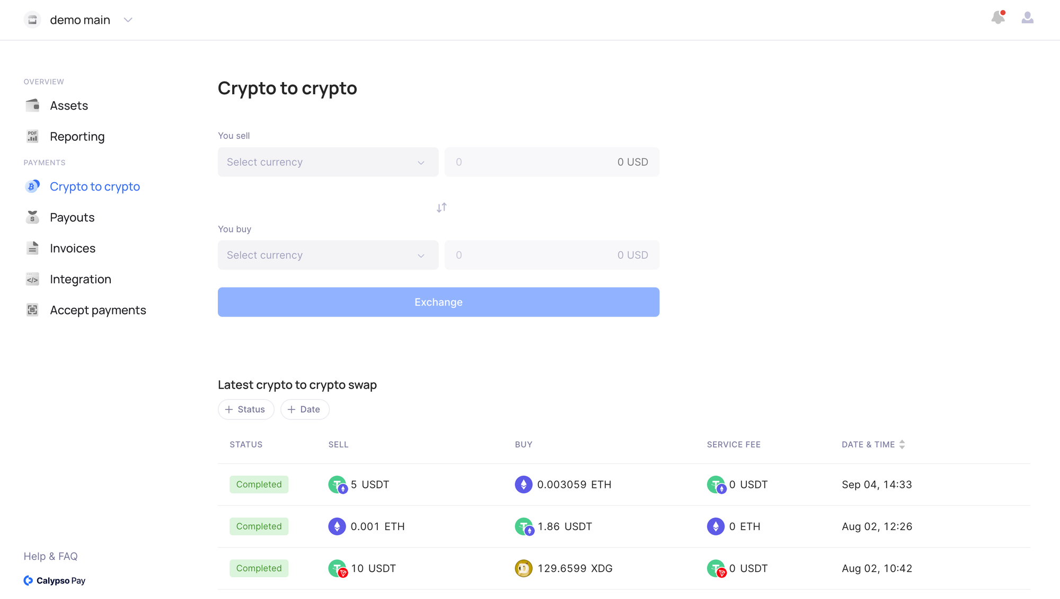Open the You sell currency dropdown
Viewport: 1060px width, 599px height.
(x=328, y=162)
